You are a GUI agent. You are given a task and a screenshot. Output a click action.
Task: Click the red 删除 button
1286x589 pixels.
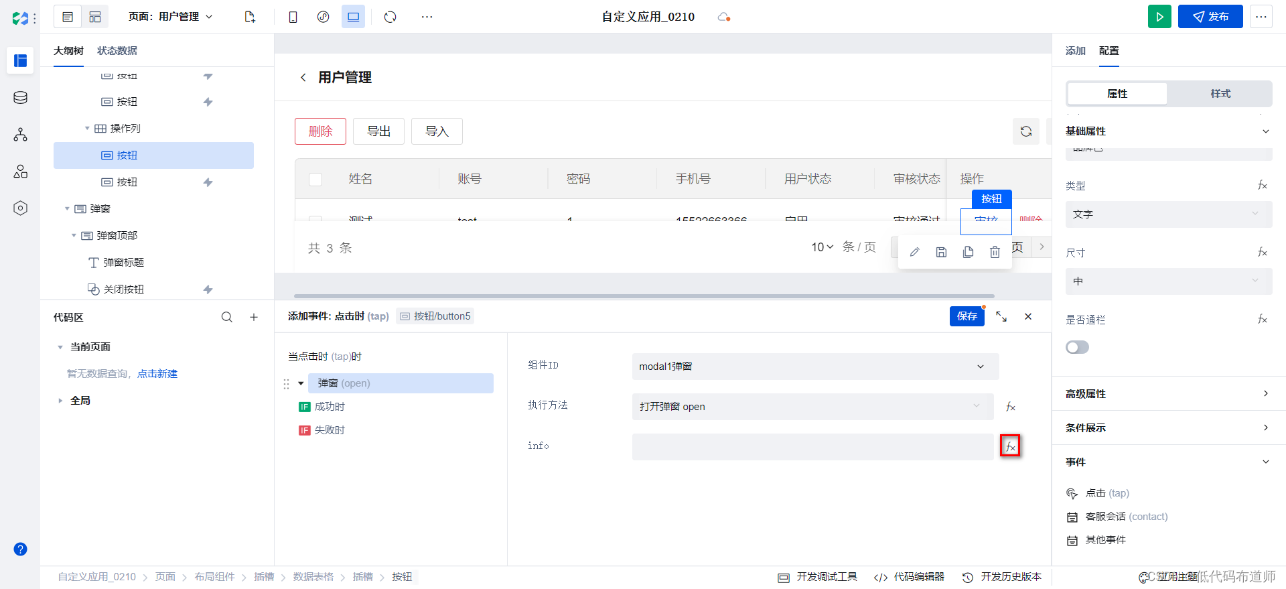coord(320,131)
